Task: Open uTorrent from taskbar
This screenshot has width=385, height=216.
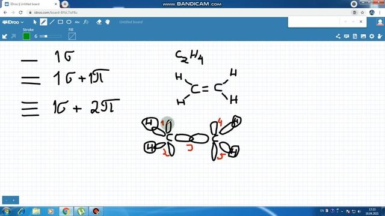Action: (x=81, y=211)
